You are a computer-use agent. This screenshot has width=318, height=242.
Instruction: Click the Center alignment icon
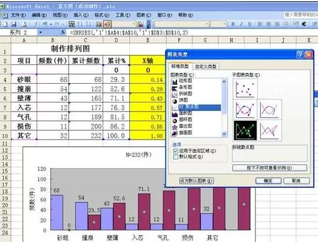[268, 24]
